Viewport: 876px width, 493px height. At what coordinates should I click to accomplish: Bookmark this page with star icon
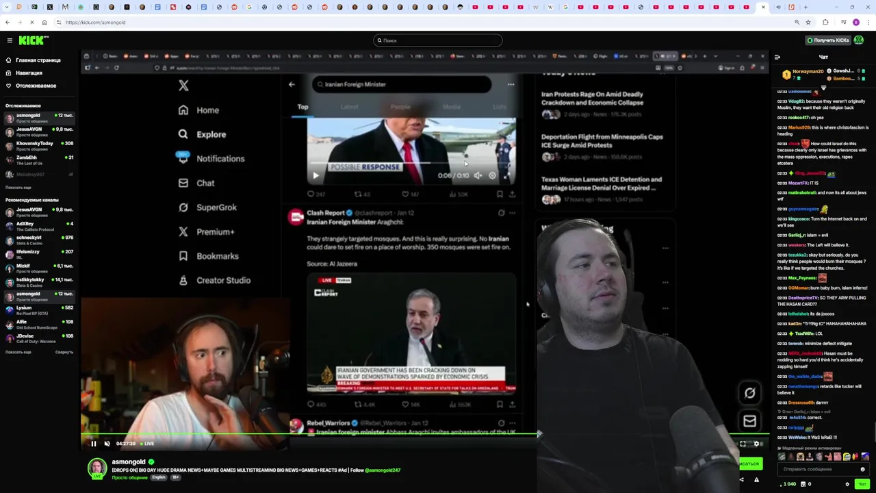click(x=808, y=22)
